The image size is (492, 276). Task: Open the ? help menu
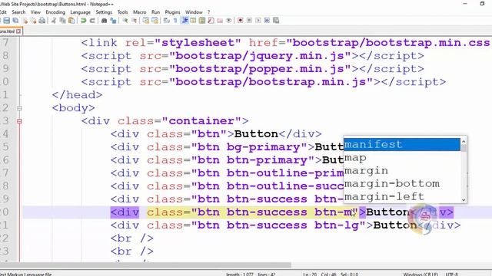click(208, 12)
